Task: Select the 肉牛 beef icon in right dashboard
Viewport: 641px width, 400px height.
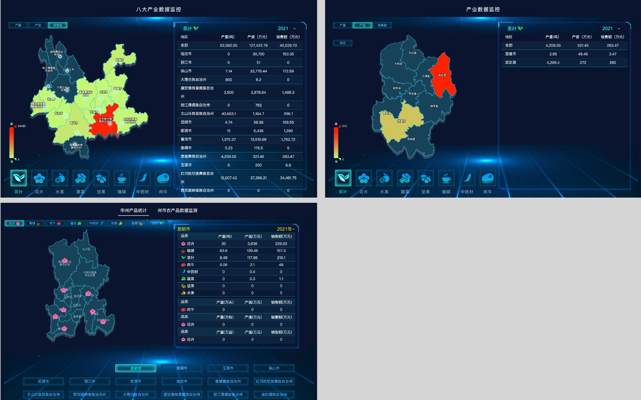Action: click(488, 178)
